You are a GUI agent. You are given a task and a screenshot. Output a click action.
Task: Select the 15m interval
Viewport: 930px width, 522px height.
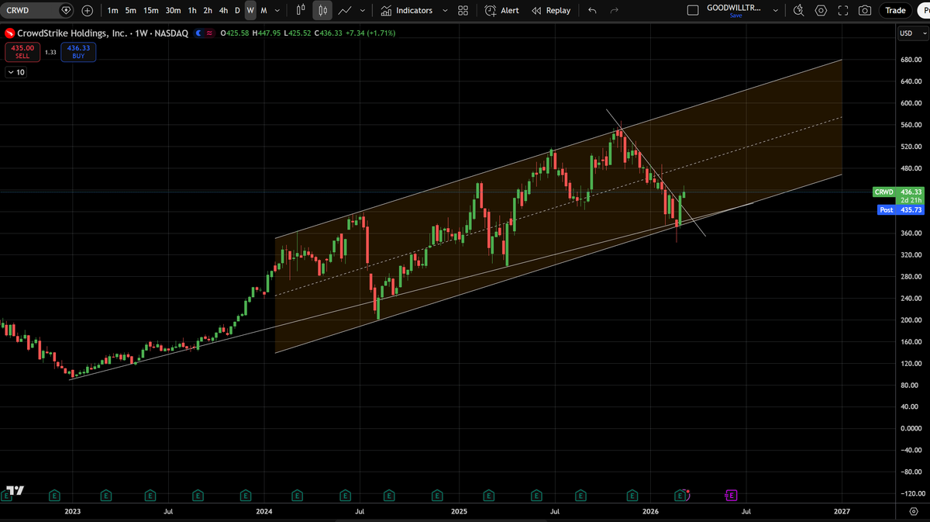(x=150, y=10)
